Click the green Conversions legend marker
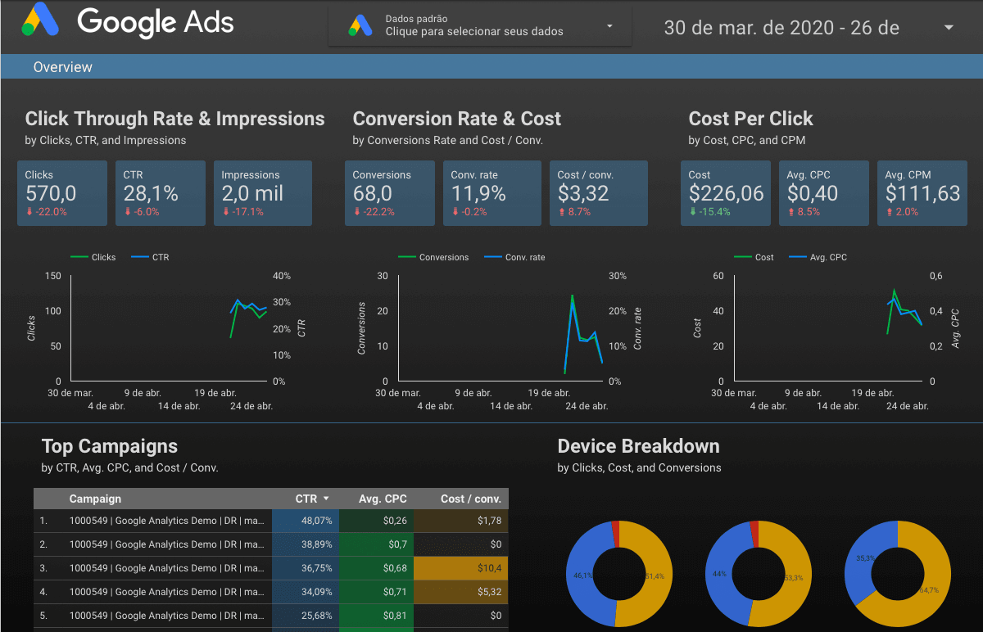The height and width of the screenshot is (632, 983). coord(407,256)
